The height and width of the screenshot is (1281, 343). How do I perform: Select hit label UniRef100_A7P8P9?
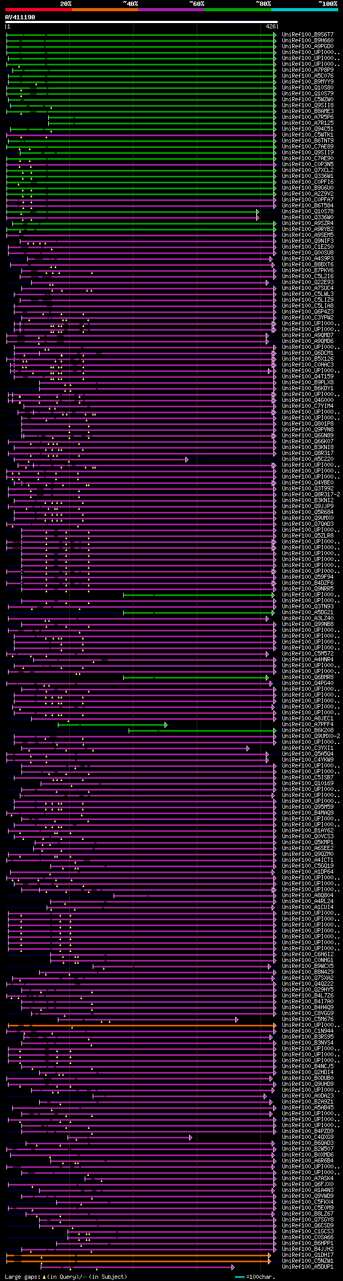308,70
